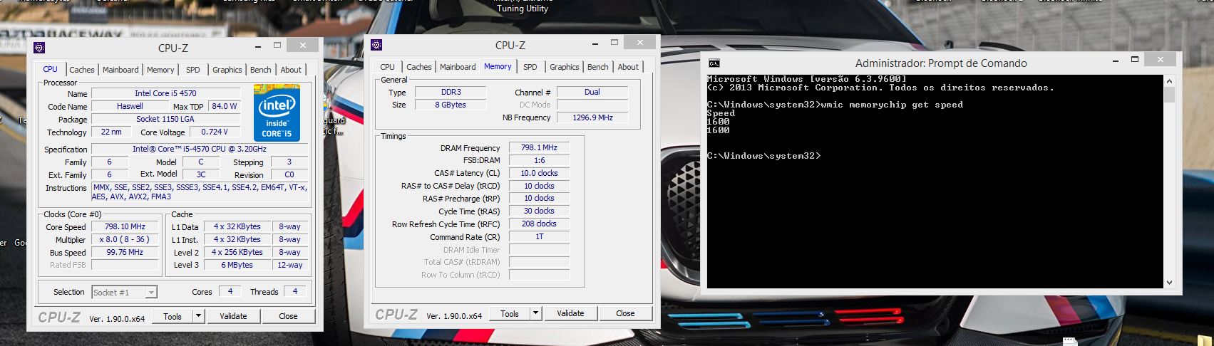Click Validate button in Memory CPU-Z window
This screenshot has height=346, width=1214.
570,313
